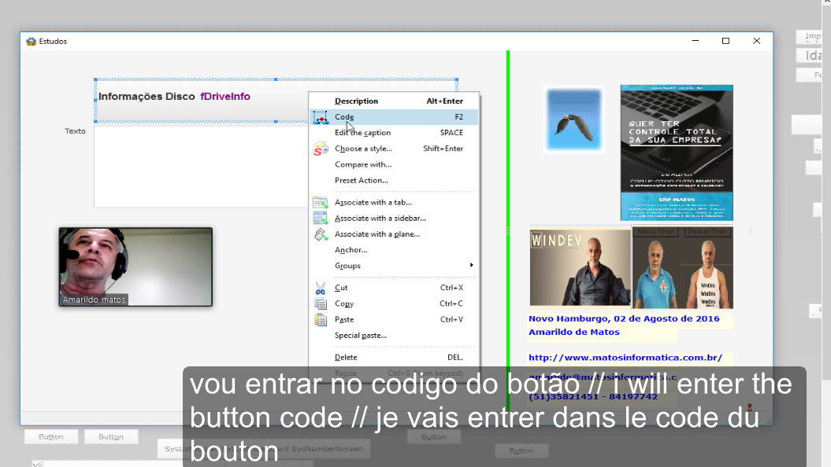
Task: Expand the Groups submenu arrow
Action: [471, 266]
